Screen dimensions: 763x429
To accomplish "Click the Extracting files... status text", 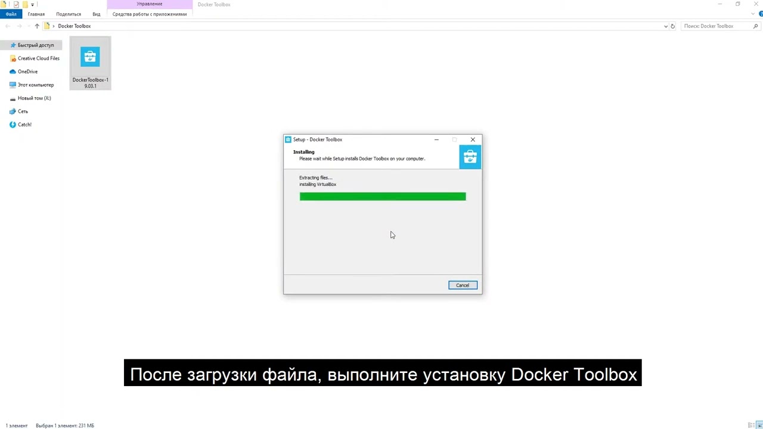I will tap(316, 178).
